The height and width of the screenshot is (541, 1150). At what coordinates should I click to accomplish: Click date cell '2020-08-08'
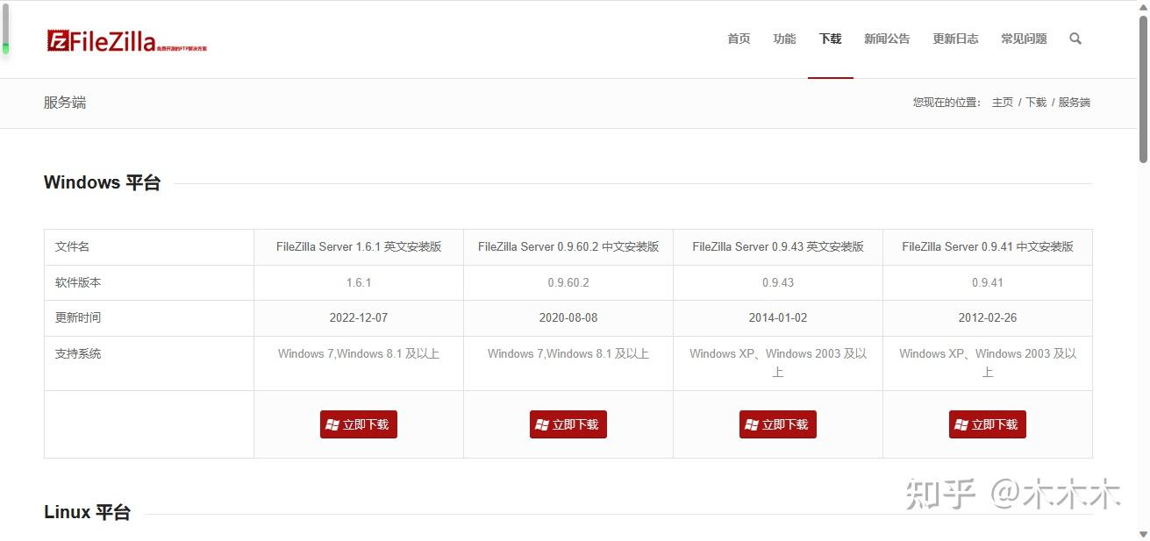click(x=568, y=317)
